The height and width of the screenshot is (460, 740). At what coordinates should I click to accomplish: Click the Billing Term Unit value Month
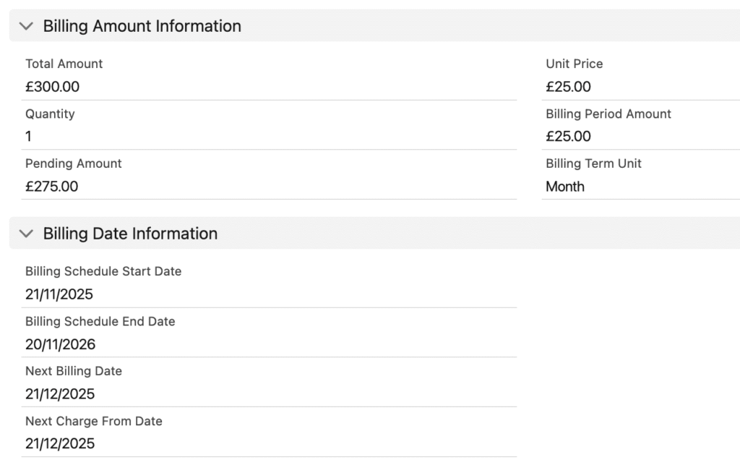coord(565,187)
